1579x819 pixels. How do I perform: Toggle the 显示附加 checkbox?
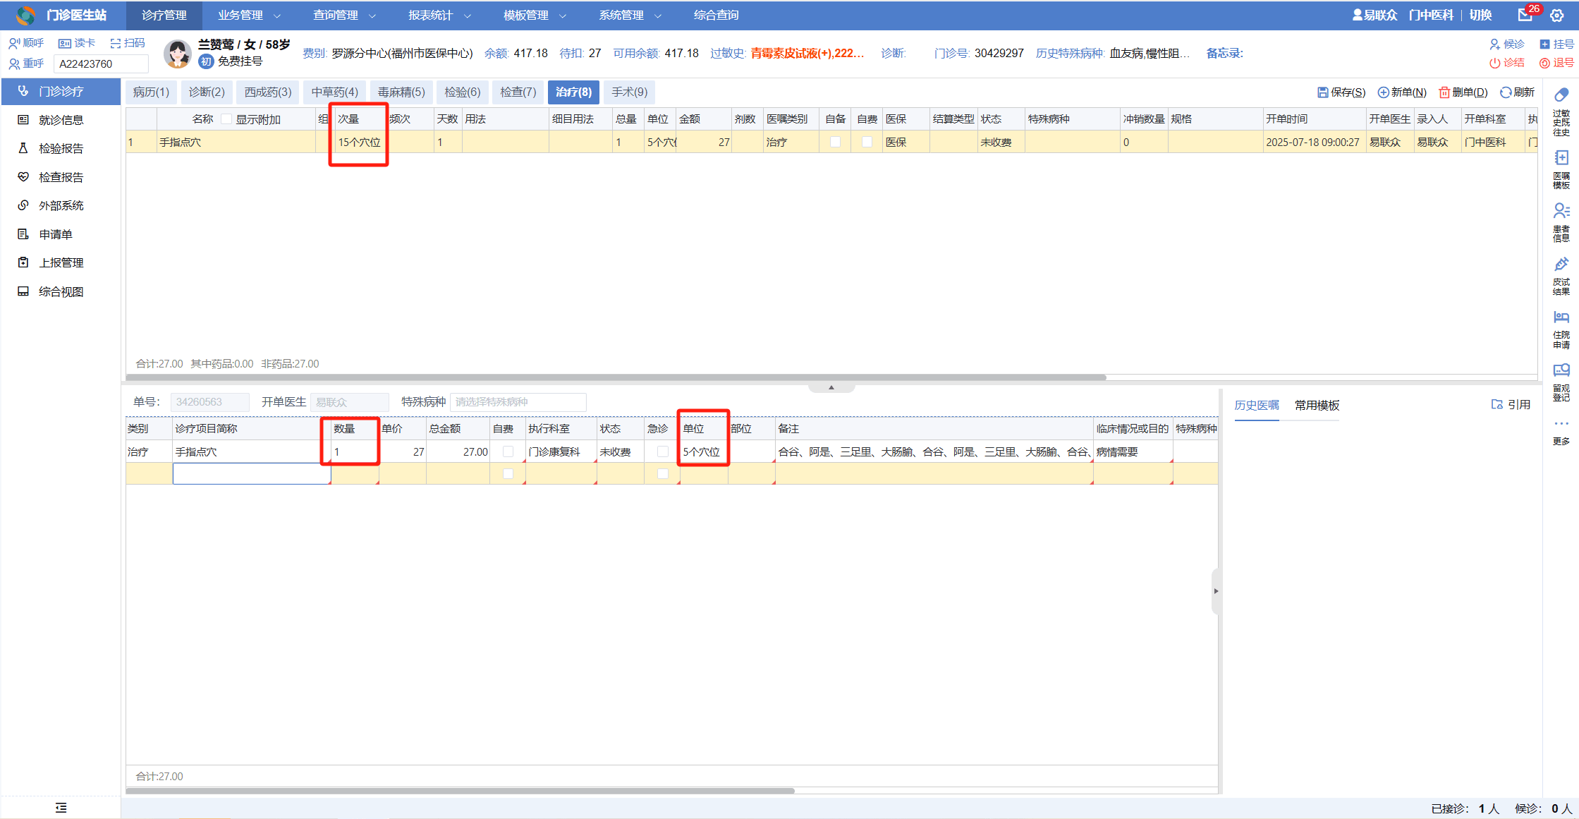[x=226, y=119]
